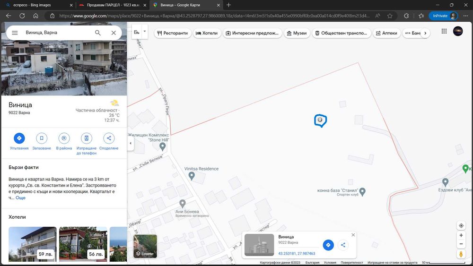The image size is (473, 266).
Task: Click the Упътвания directions button
Action: (x=19, y=138)
